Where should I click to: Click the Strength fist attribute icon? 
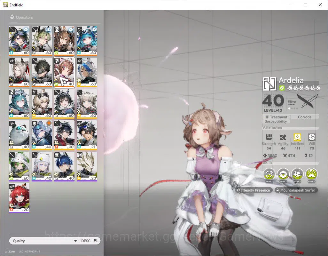point(269,137)
